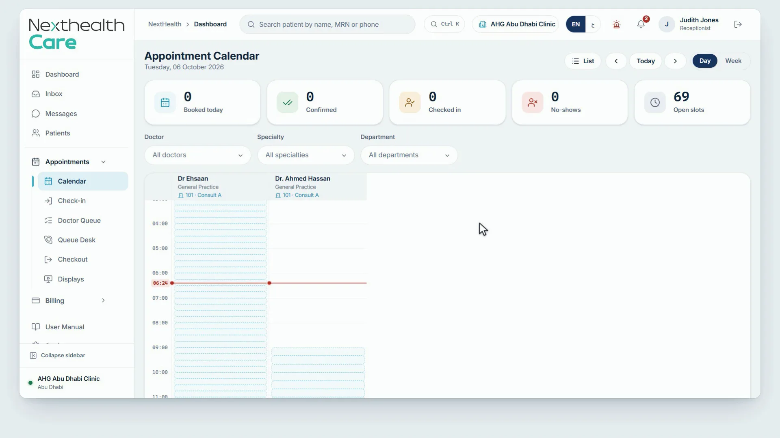The image size is (780, 438).
Task: Open Dashboard in the sidebar
Action: coord(77,75)
